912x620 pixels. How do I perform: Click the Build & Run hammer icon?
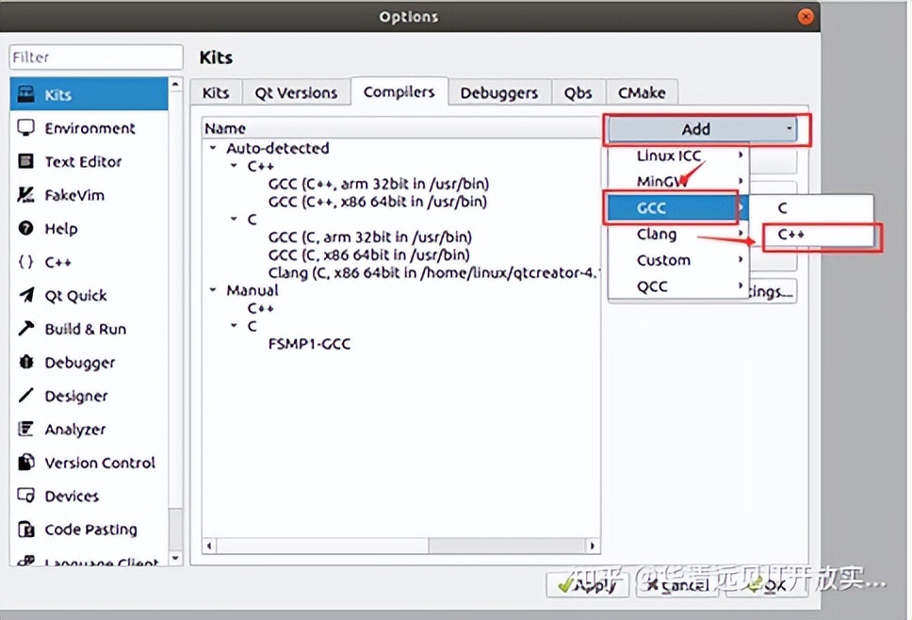(26, 329)
